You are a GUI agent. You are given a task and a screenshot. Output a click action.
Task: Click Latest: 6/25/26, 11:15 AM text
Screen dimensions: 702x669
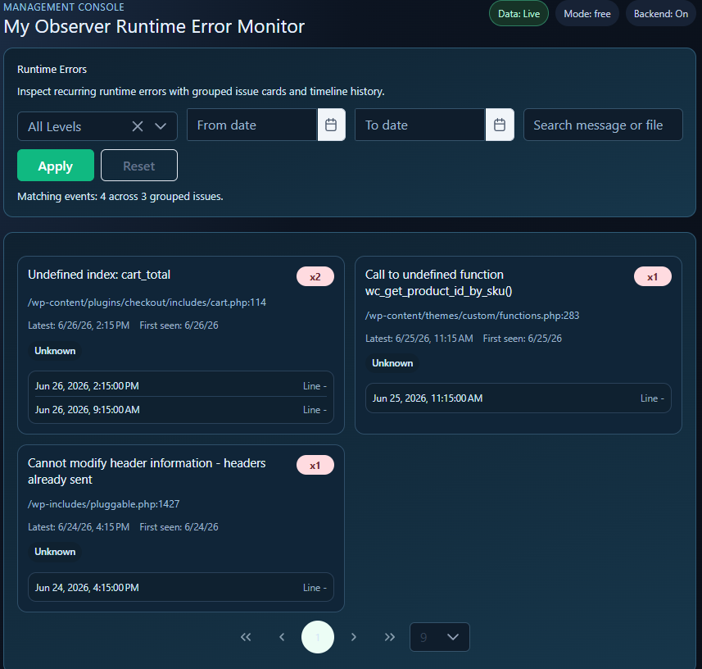tap(419, 339)
